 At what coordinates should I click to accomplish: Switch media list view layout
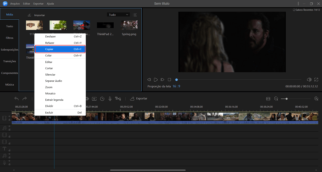click(135, 15)
